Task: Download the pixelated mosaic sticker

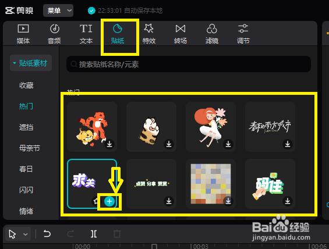Action: [228, 201]
